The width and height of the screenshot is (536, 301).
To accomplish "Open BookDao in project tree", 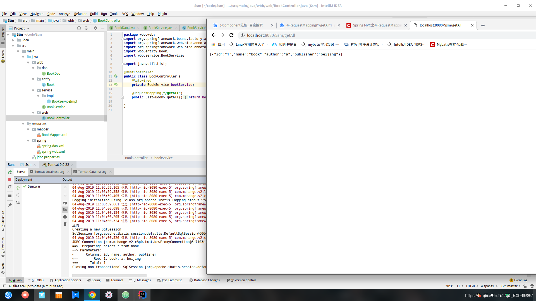I will [53, 74].
